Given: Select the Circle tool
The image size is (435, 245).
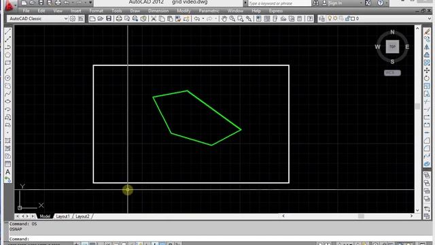Looking at the screenshot, I should tap(7, 78).
